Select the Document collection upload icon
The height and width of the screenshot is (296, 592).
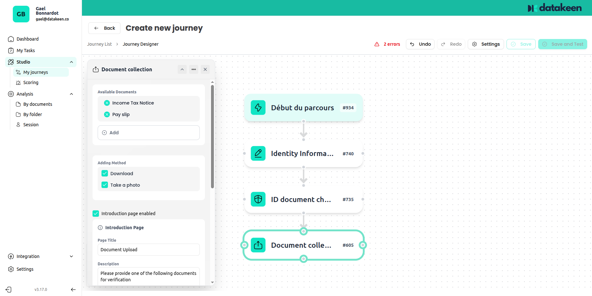pos(95,69)
